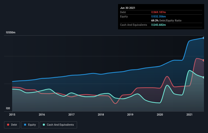Click the Jun 30 2021 tooltip date
Screen dimensions: 208x133
click(128, 8)
